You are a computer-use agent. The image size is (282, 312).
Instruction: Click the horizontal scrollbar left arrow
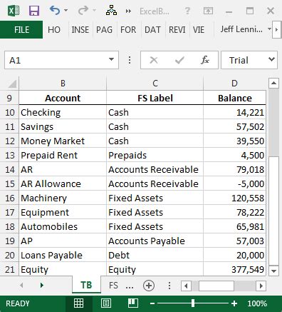186,286
